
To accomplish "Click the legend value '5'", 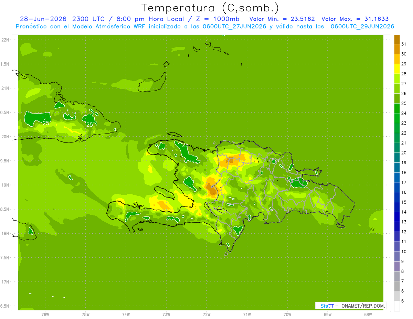I will tap(403, 301).
